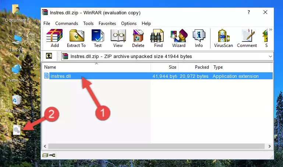
Task: Click the instres.dll file icon in list
Action: point(46,76)
